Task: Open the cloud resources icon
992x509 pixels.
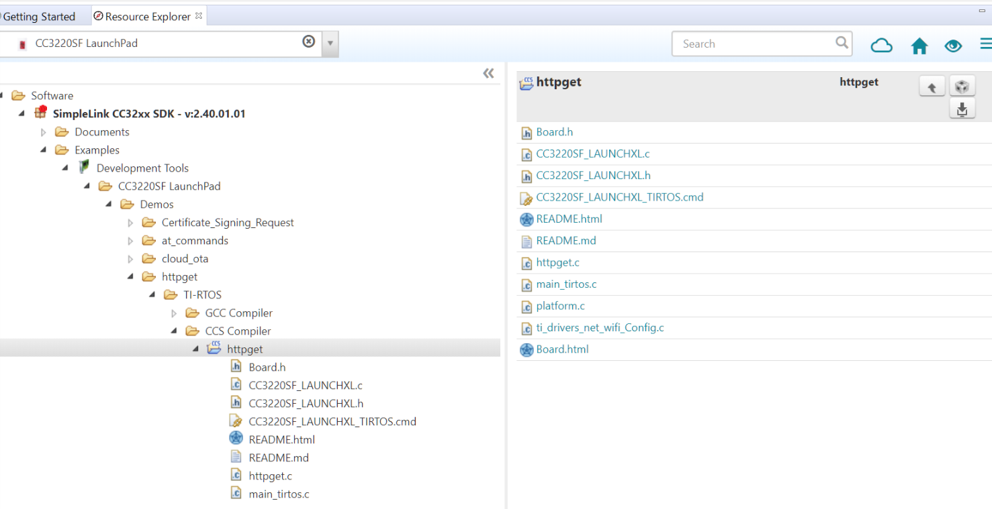Action: point(881,45)
